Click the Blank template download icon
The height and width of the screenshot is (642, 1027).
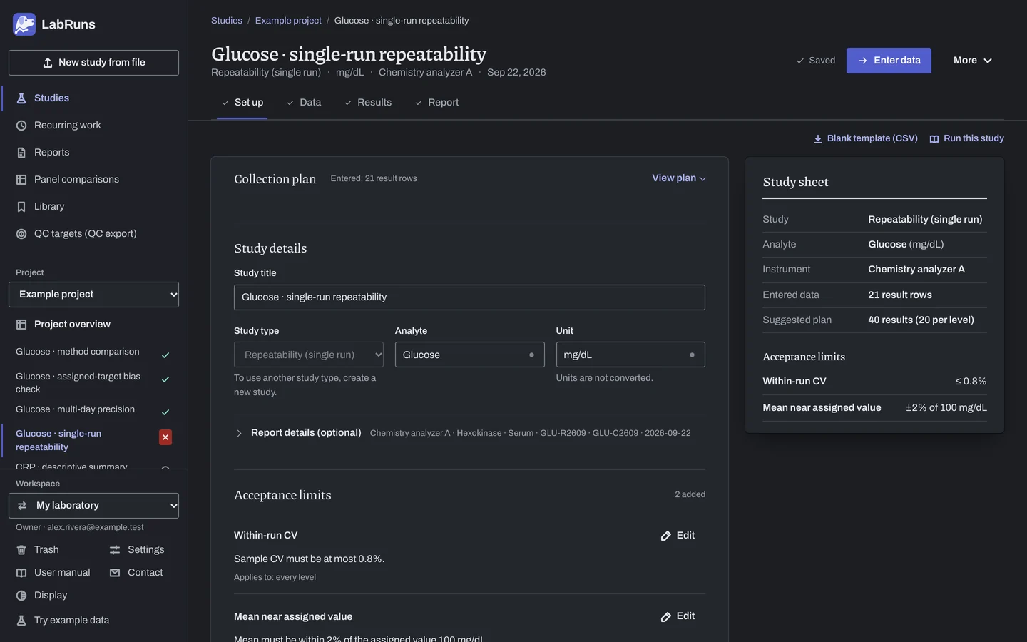tap(818, 139)
